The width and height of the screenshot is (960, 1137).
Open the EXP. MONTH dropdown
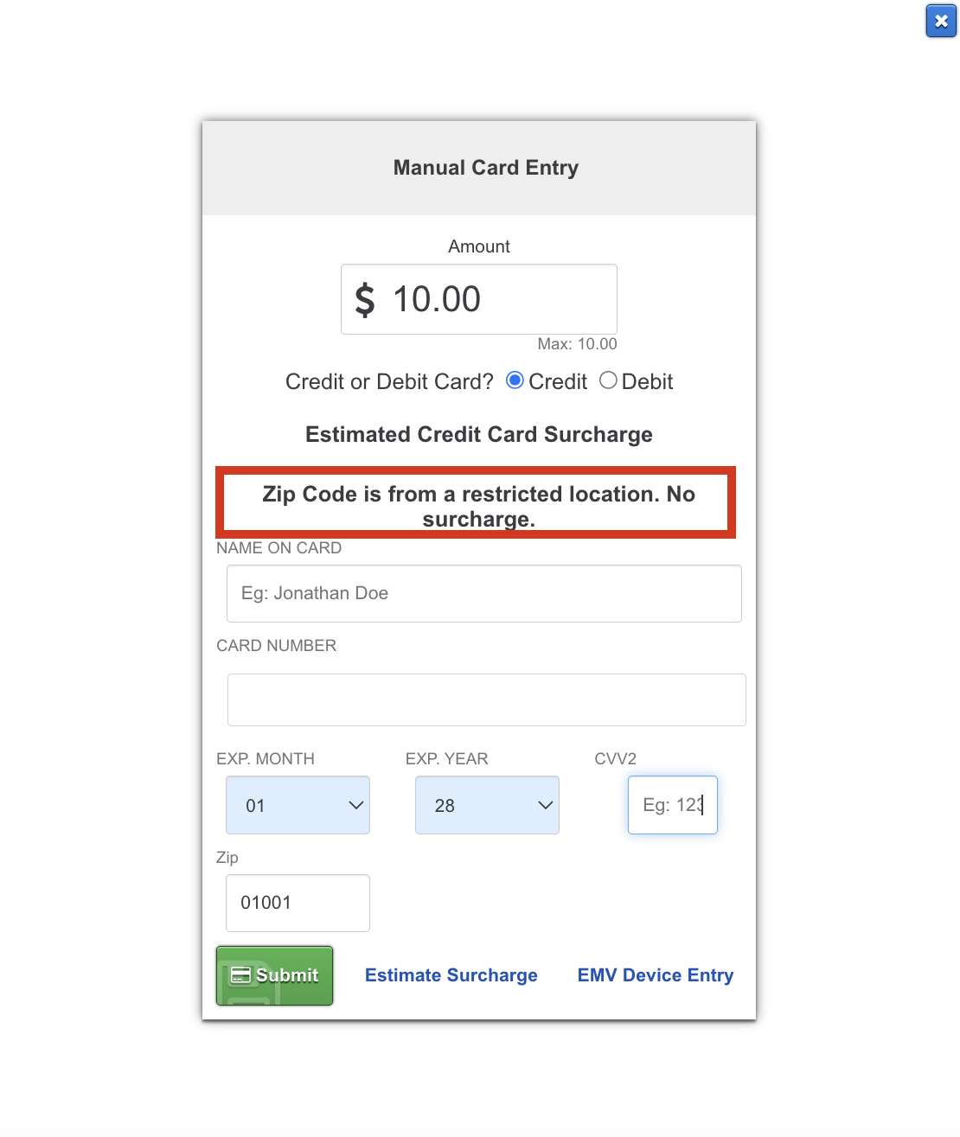click(298, 805)
